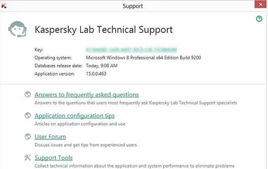Open the Support Tools link
This screenshot has width=268, height=169.
(x=54, y=158)
